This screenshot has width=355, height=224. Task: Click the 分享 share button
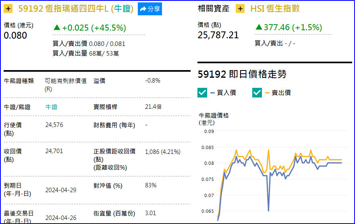pyautogui.click(x=150, y=9)
